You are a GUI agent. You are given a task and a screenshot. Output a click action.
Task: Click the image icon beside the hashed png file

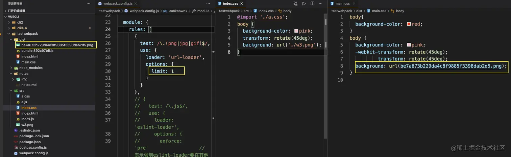(x=18, y=45)
